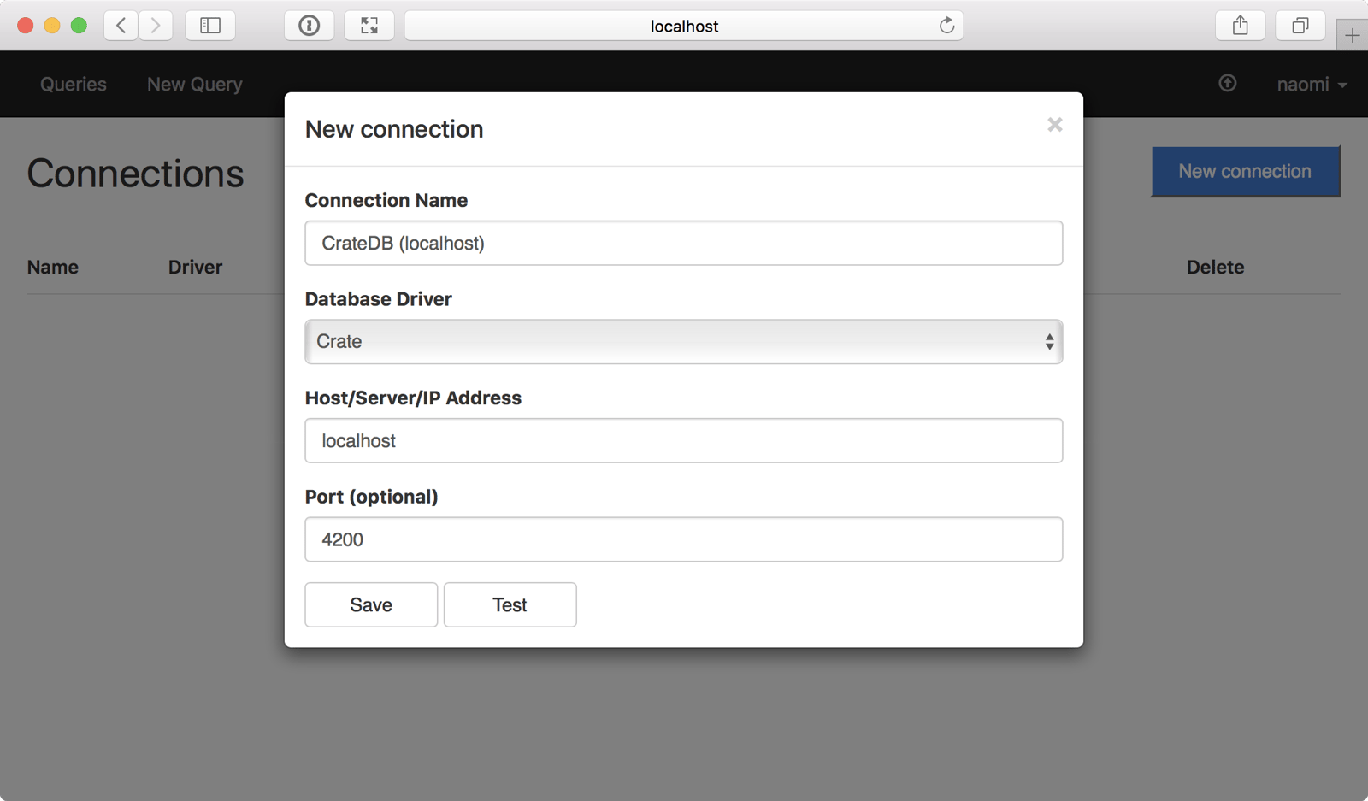
Task: Toggle the Safari sidebar icon
Action: point(209,25)
